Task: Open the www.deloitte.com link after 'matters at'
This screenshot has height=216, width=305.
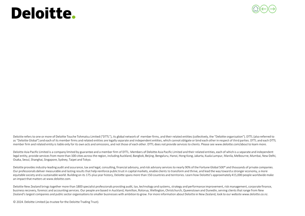Action: (x=59, y=179)
